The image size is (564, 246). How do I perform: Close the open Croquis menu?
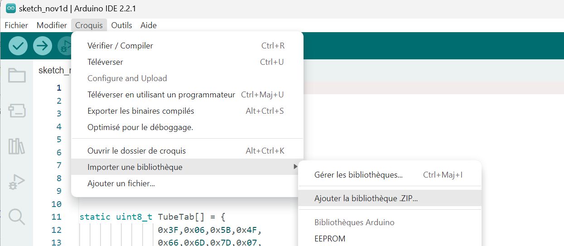89,25
